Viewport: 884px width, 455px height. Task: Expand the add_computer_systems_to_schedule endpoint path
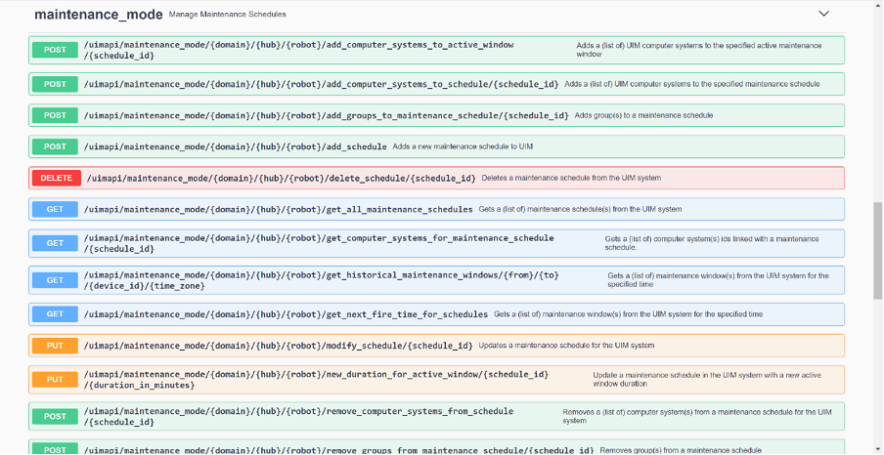pyautogui.click(x=321, y=84)
